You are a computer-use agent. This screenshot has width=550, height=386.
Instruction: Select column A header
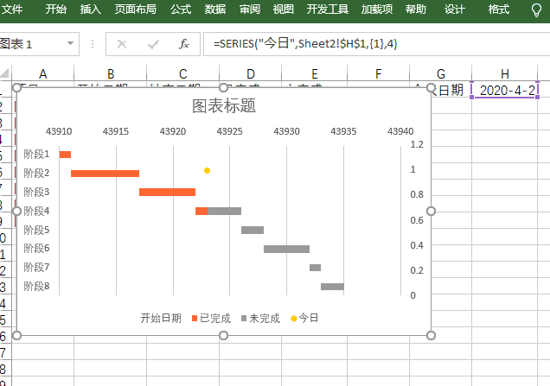click(42, 74)
